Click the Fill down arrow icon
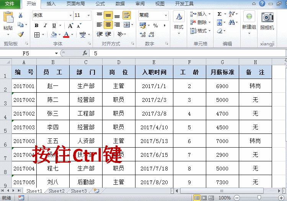Viewport: 287px width, 201px height. (219, 23)
